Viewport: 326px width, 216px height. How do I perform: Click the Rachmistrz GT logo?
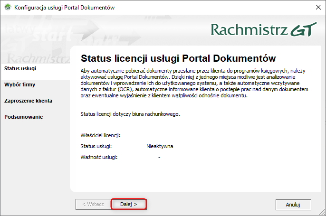tap(264, 29)
